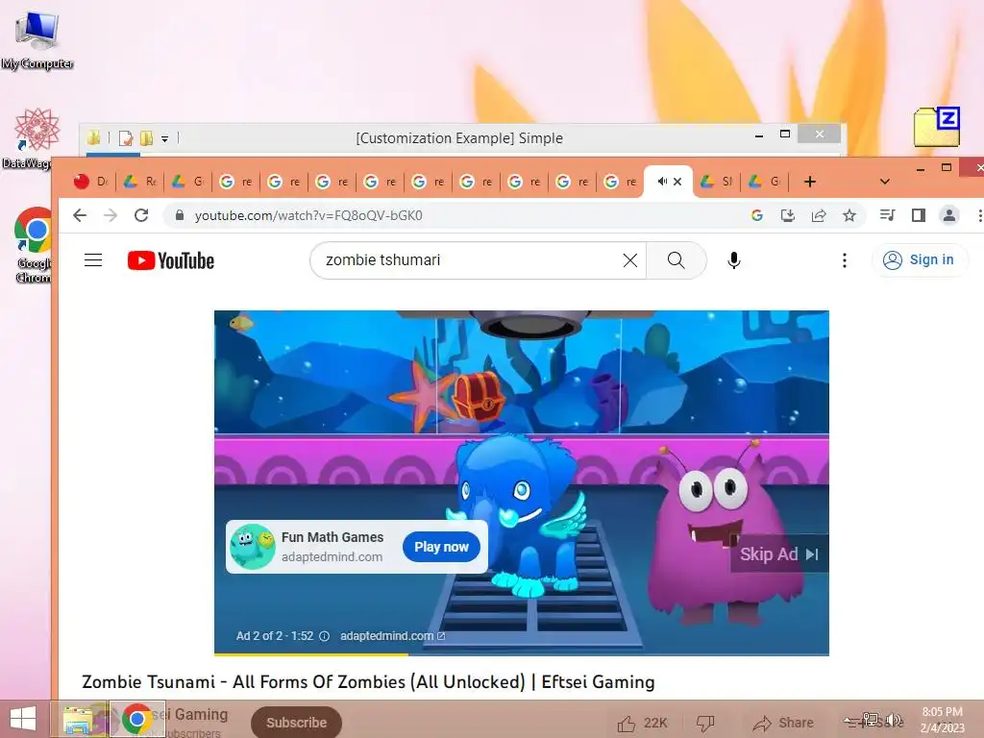This screenshot has width=984, height=738.
Task: Go back using Chrome's back arrow
Action: click(x=80, y=215)
